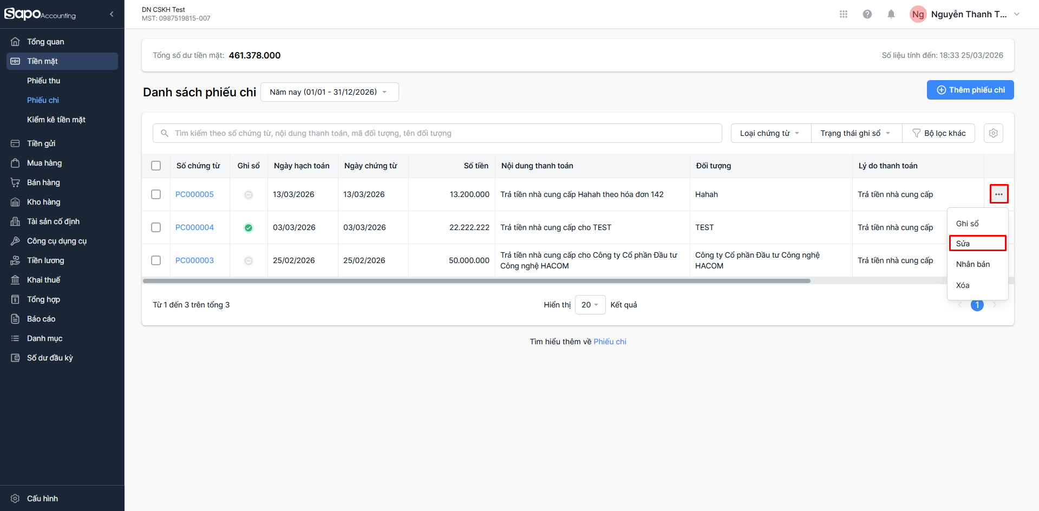Image resolution: width=1039 pixels, height=511 pixels.
Task: Open table column settings gear
Action: [x=993, y=133]
